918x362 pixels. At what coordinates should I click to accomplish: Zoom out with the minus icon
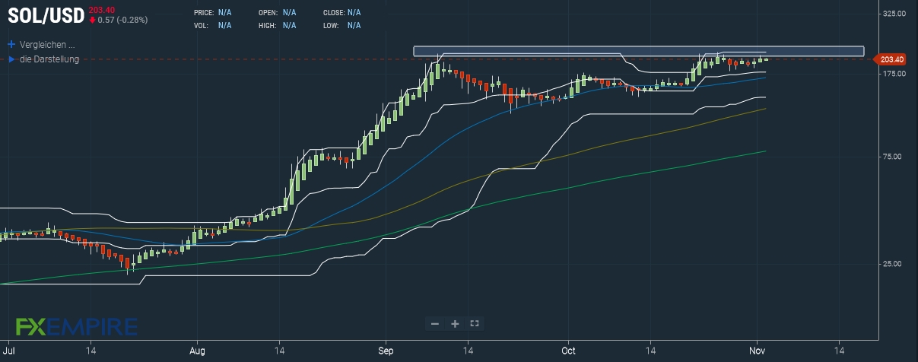point(435,324)
